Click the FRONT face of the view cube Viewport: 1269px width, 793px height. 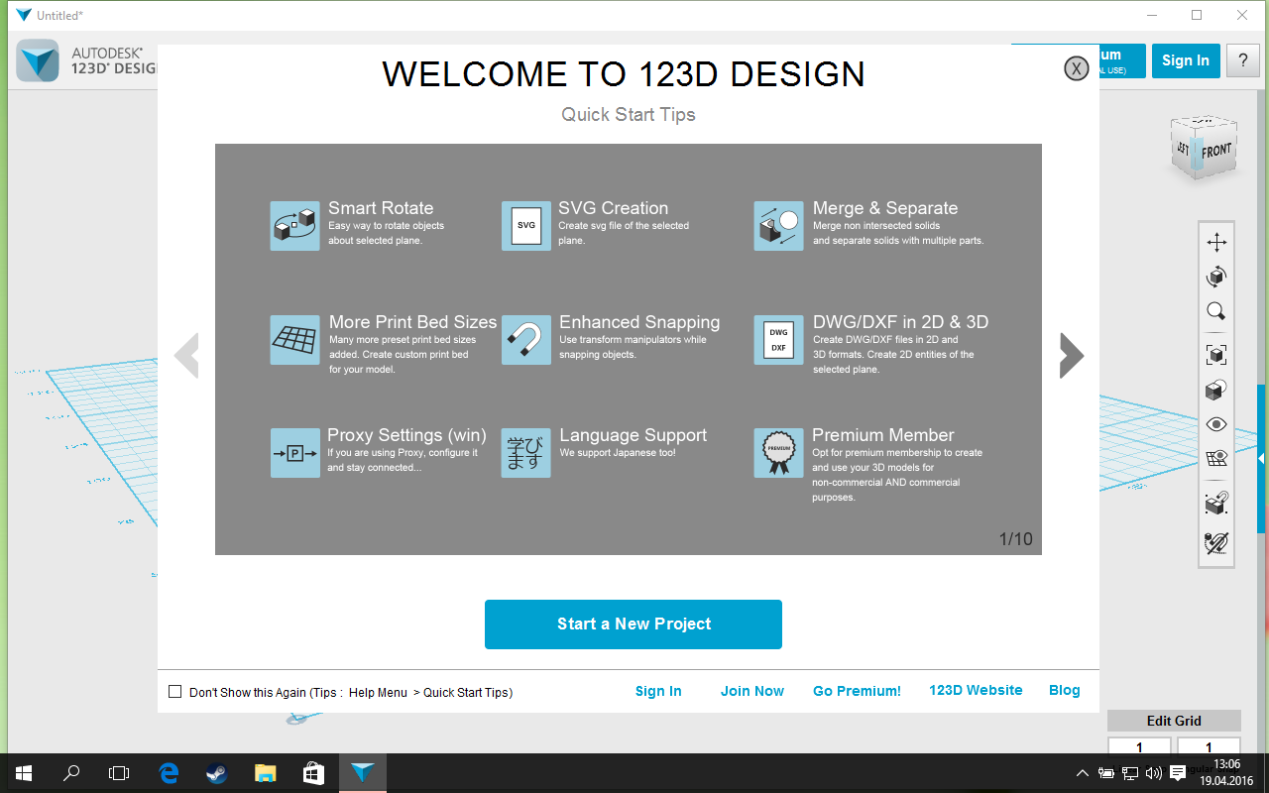[1216, 151]
